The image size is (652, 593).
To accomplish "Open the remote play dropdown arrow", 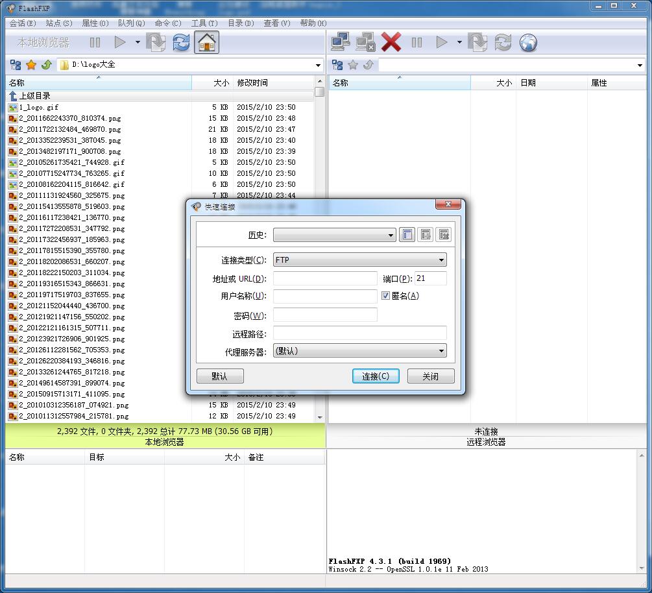I will (459, 42).
